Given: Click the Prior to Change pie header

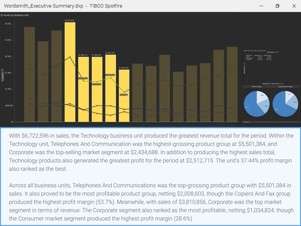Looking at the screenshot, I should pos(257,87).
